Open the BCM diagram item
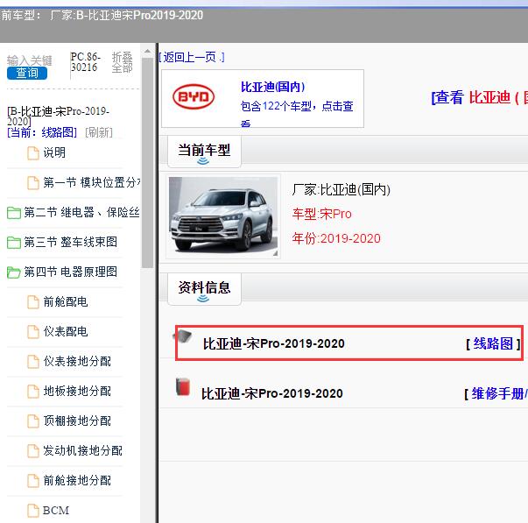 [56, 510]
